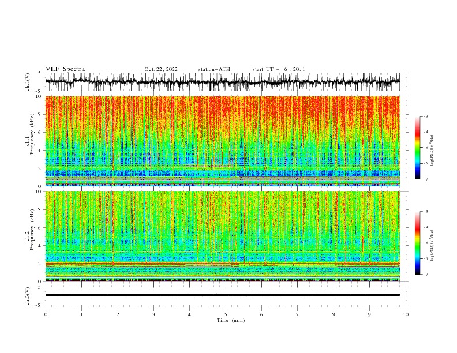Click the "VLF Spectra" plot title
The image size is (457, 353).
point(65,69)
